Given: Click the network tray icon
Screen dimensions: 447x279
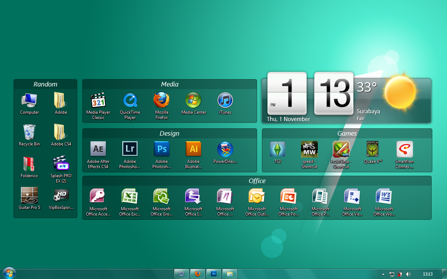Looking at the screenshot, I should pyautogui.click(x=392, y=274).
